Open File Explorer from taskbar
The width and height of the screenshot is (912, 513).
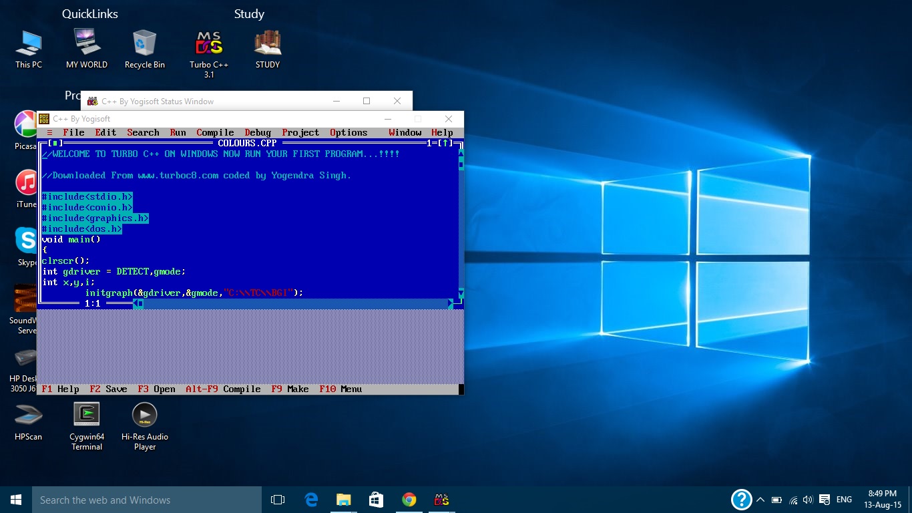[344, 500]
